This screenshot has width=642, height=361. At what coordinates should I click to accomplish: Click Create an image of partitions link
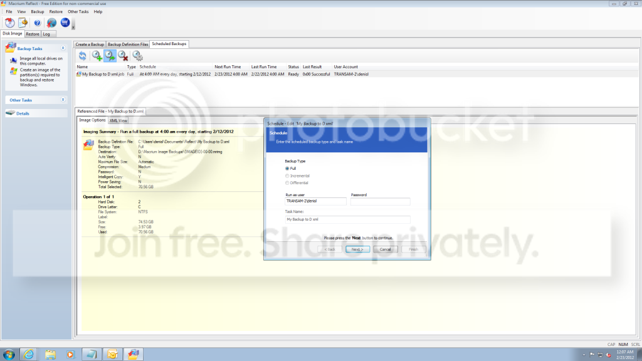40,77
